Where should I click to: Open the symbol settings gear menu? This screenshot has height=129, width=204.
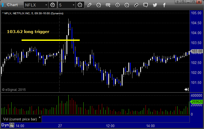(53, 5)
